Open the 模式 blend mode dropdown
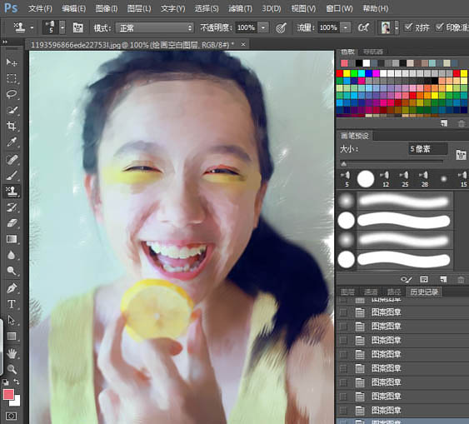Screen dimensions: 469x424 pyautogui.click(x=155, y=27)
